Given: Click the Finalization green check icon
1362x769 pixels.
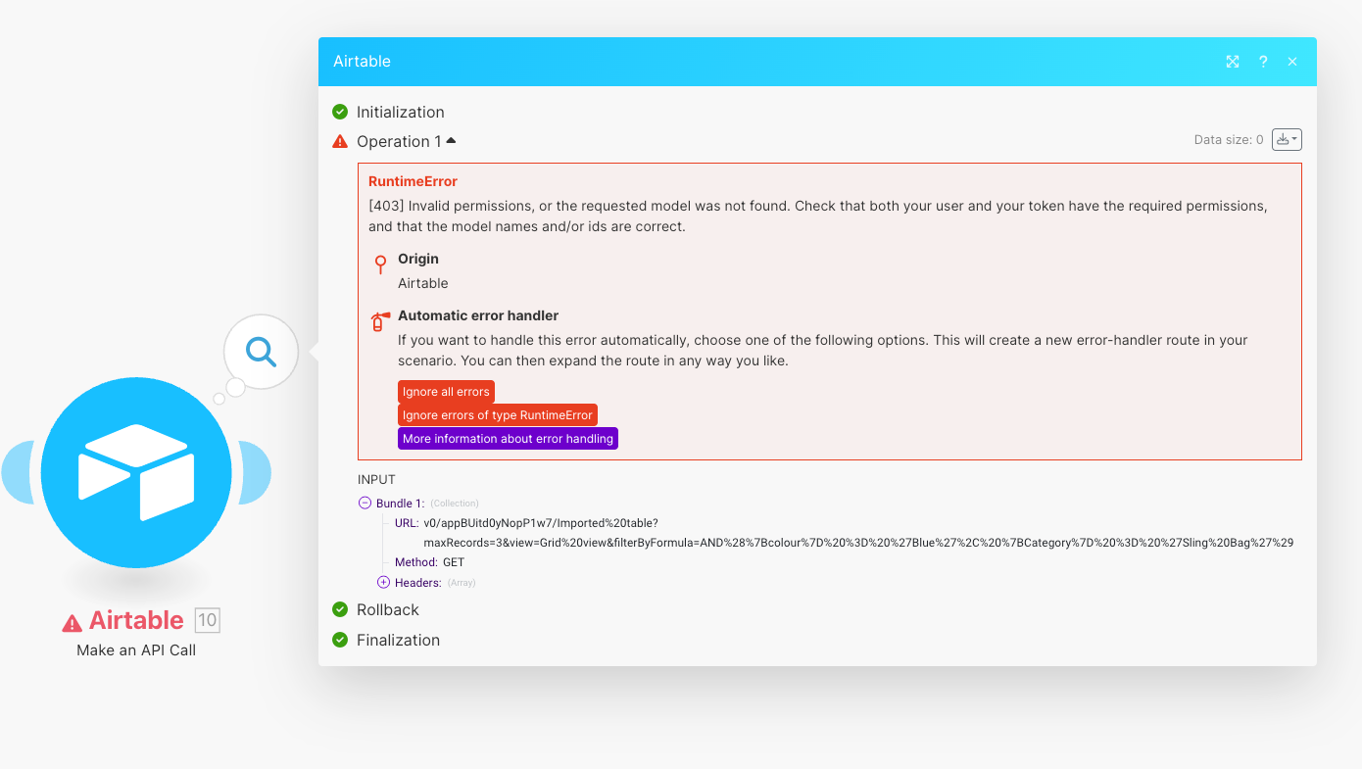Looking at the screenshot, I should (x=340, y=640).
